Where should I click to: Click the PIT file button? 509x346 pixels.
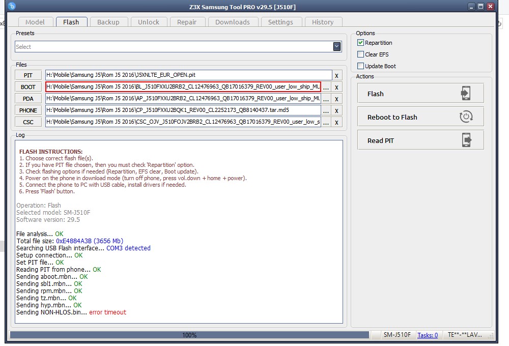pyautogui.click(x=28, y=75)
